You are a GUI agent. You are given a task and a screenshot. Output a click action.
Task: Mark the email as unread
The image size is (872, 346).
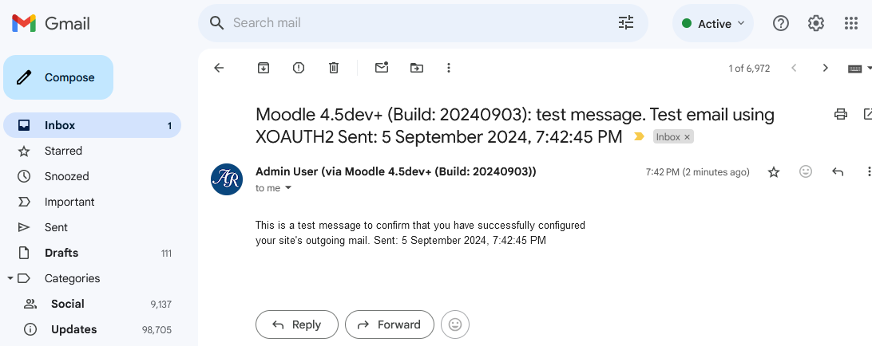pos(382,68)
